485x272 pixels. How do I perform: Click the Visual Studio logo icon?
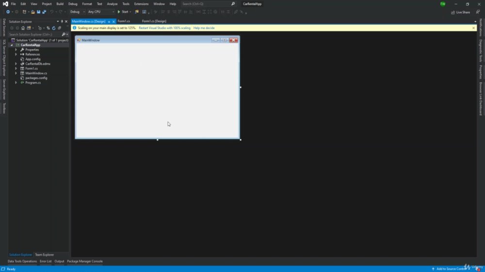point(5,4)
